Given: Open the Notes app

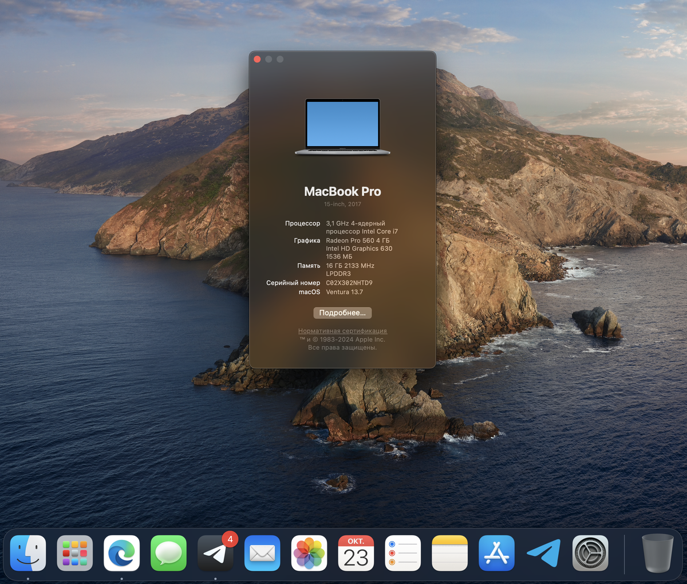Looking at the screenshot, I should (450, 553).
